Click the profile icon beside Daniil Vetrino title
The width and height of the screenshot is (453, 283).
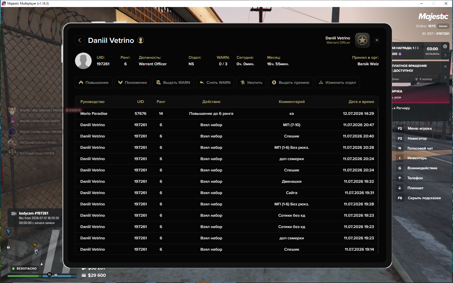tap(141, 40)
